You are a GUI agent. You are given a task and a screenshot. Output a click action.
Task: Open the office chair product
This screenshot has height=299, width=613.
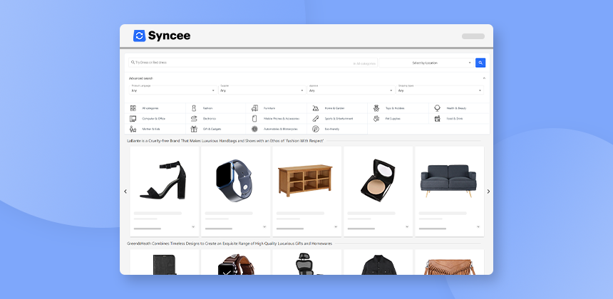[307, 262]
